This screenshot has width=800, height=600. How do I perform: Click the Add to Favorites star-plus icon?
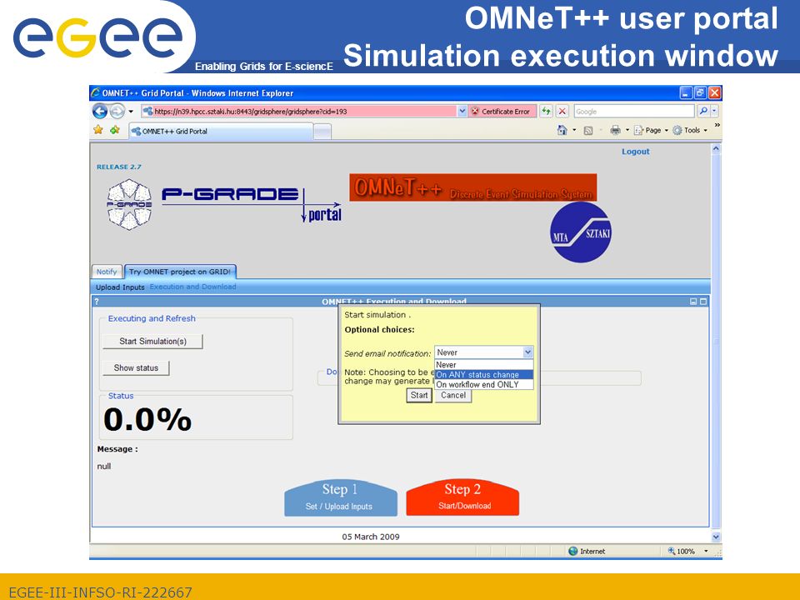(x=115, y=130)
